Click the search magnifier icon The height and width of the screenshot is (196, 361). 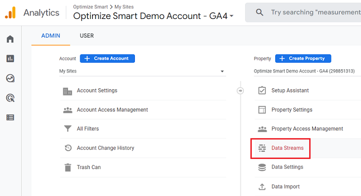click(259, 12)
